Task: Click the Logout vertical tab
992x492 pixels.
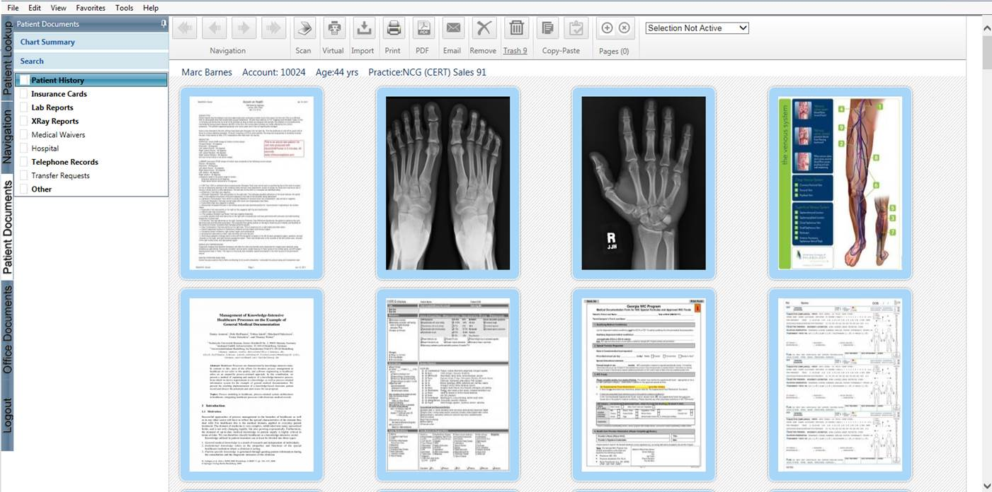Action: (7, 416)
